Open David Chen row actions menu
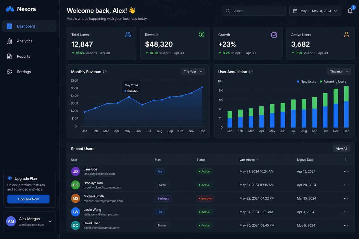 point(346,225)
